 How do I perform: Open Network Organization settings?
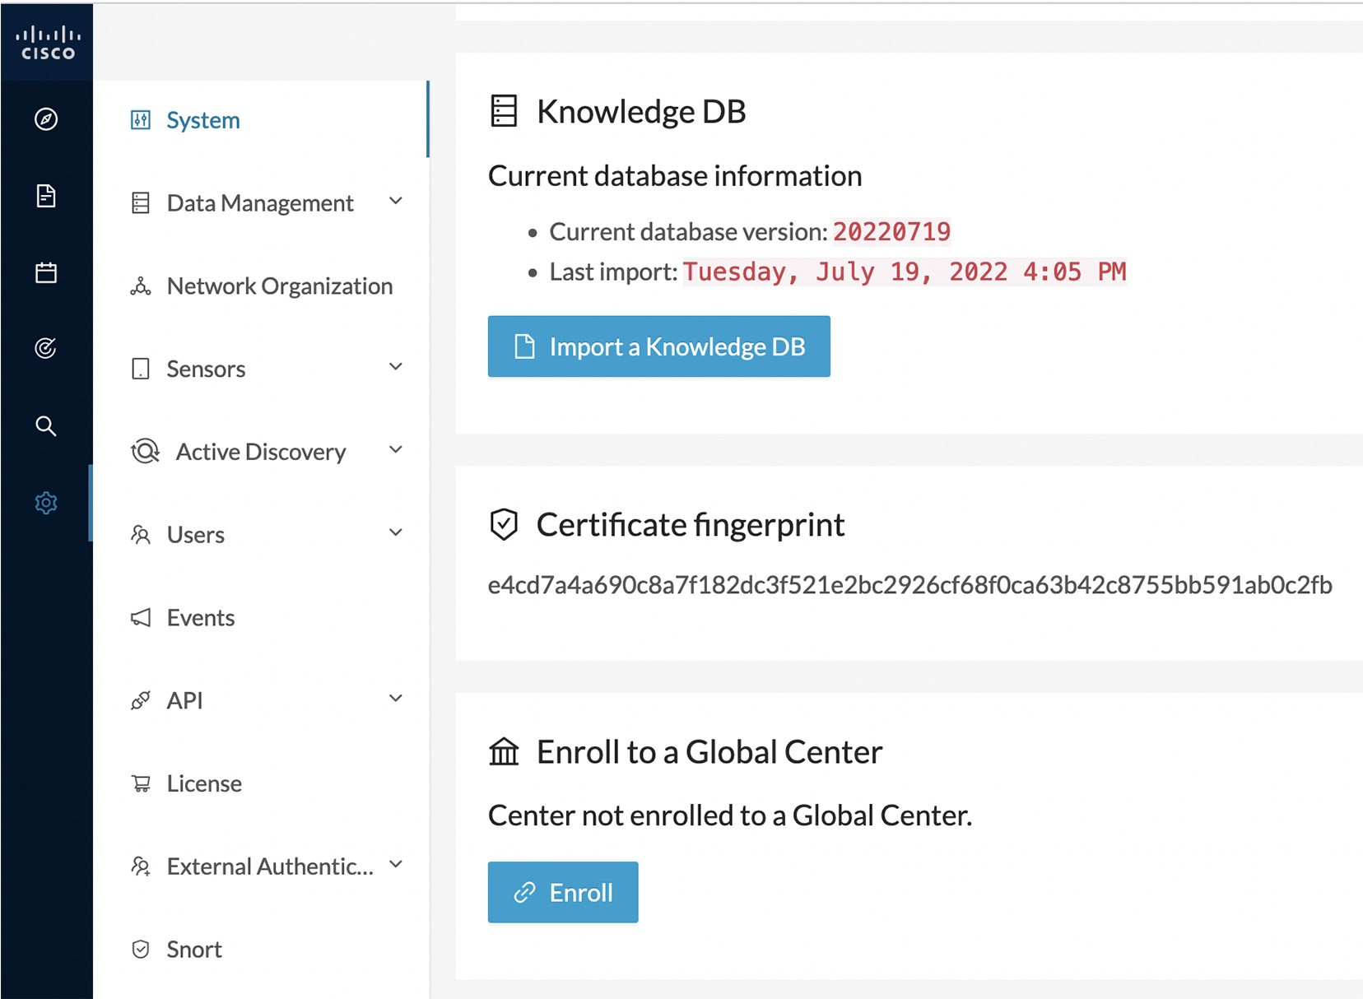click(x=278, y=286)
